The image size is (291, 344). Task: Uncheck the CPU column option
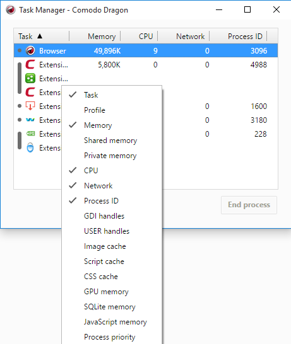[x=91, y=171]
